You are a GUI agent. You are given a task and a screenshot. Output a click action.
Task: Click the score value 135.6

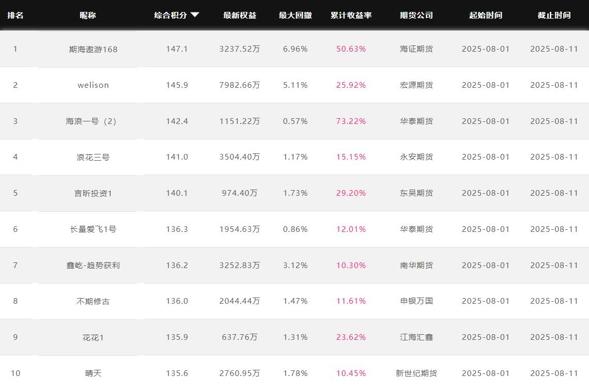click(177, 373)
